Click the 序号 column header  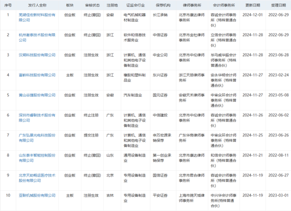(8, 5)
